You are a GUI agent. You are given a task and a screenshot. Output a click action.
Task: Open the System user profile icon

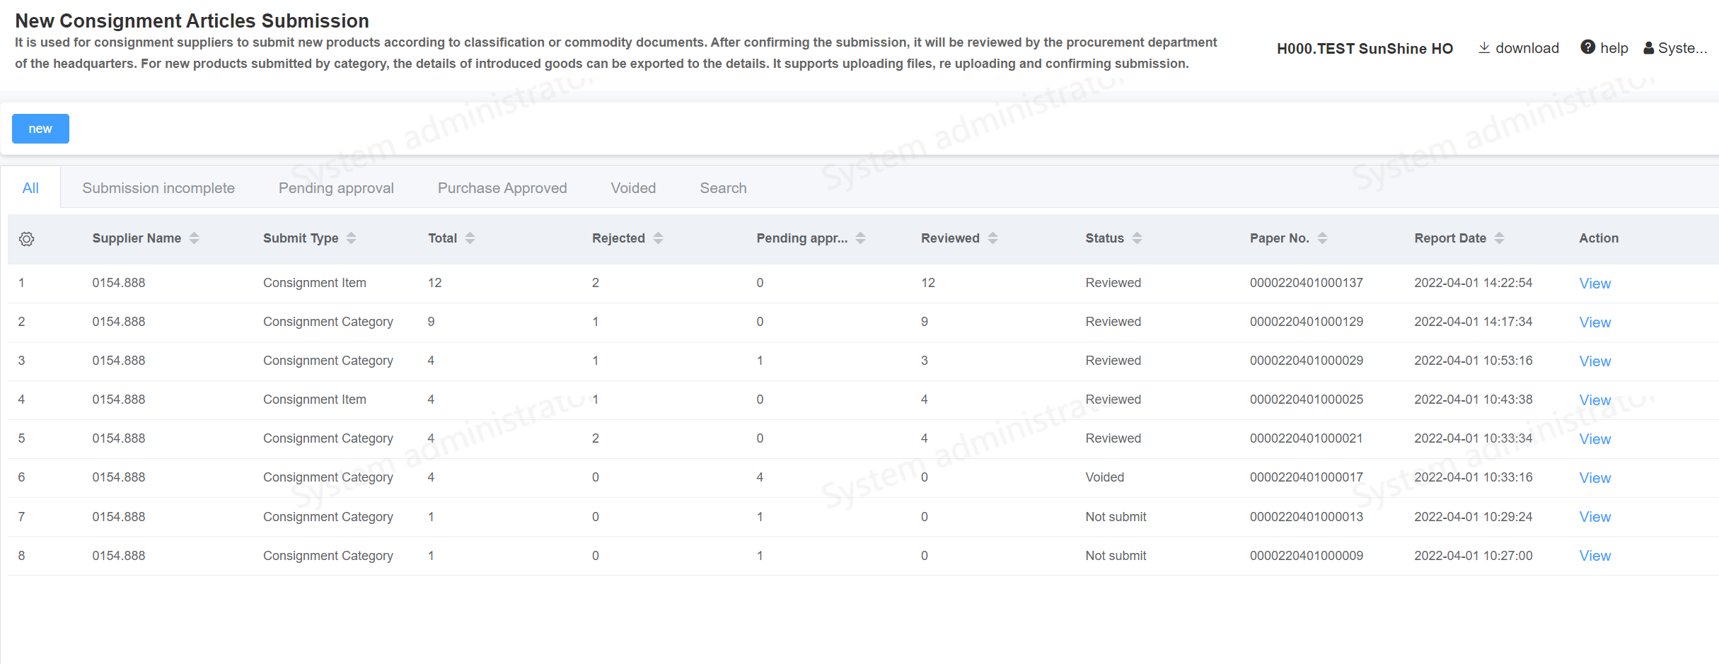(x=1649, y=48)
